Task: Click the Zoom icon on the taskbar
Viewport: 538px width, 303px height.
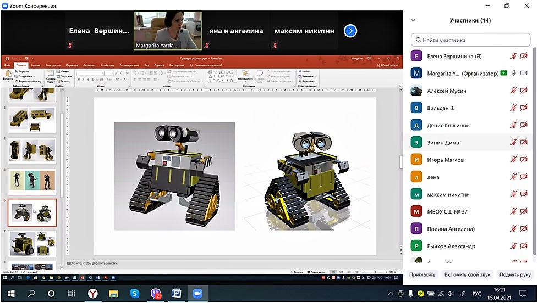Action: pos(197,294)
